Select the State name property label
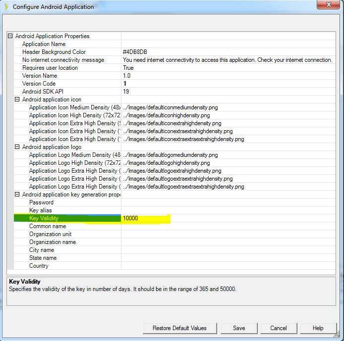This screenshot has width=344, height=341. tap(43, 258)
